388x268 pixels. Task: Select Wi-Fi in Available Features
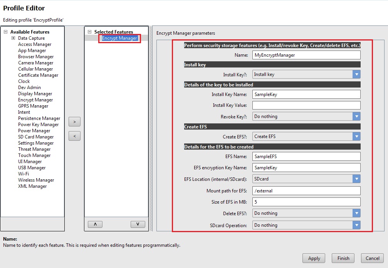(24, 174)
